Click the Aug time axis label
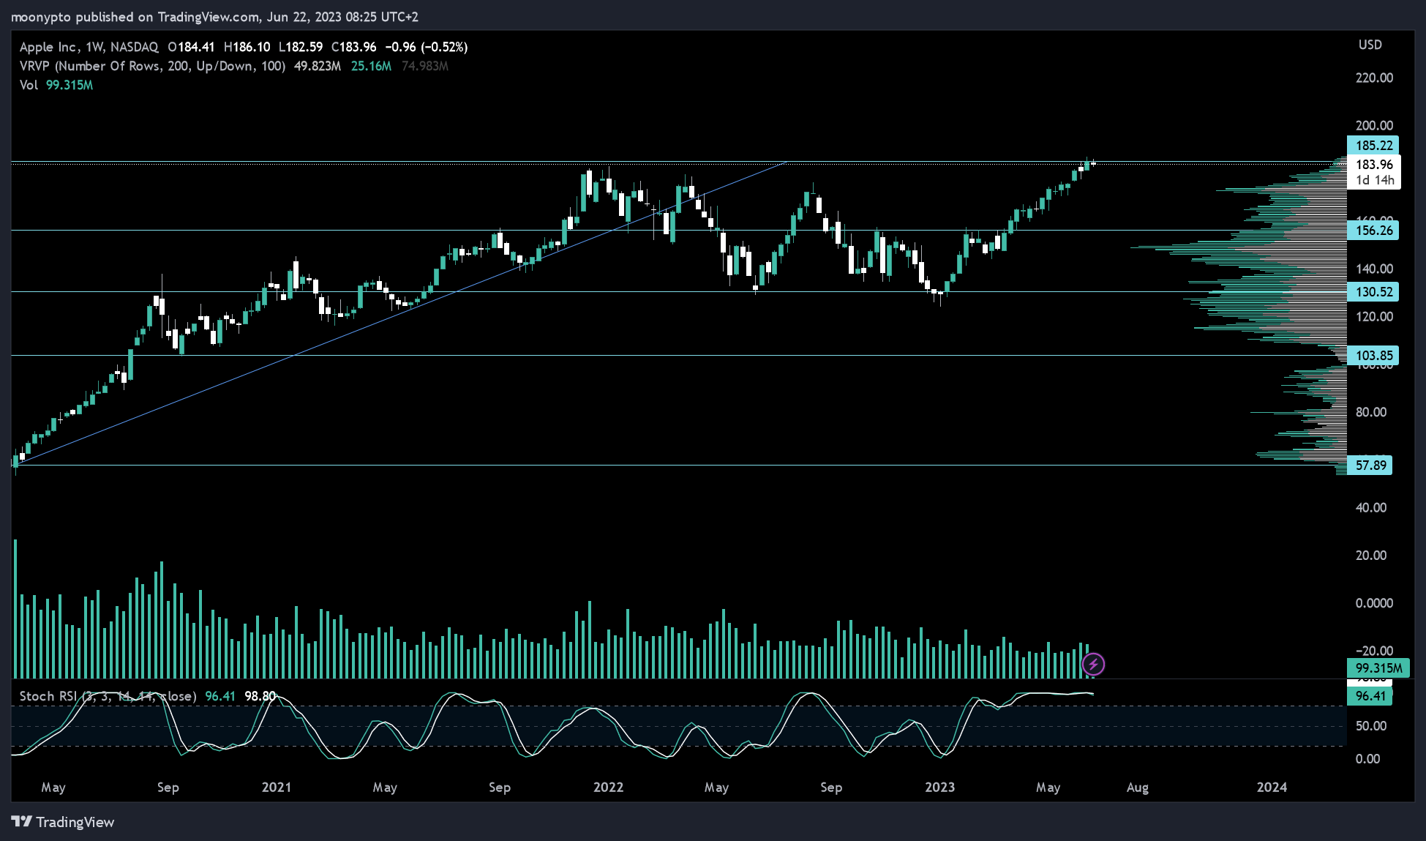Viewport: 1426px width, 841px height. point(1138,788)
